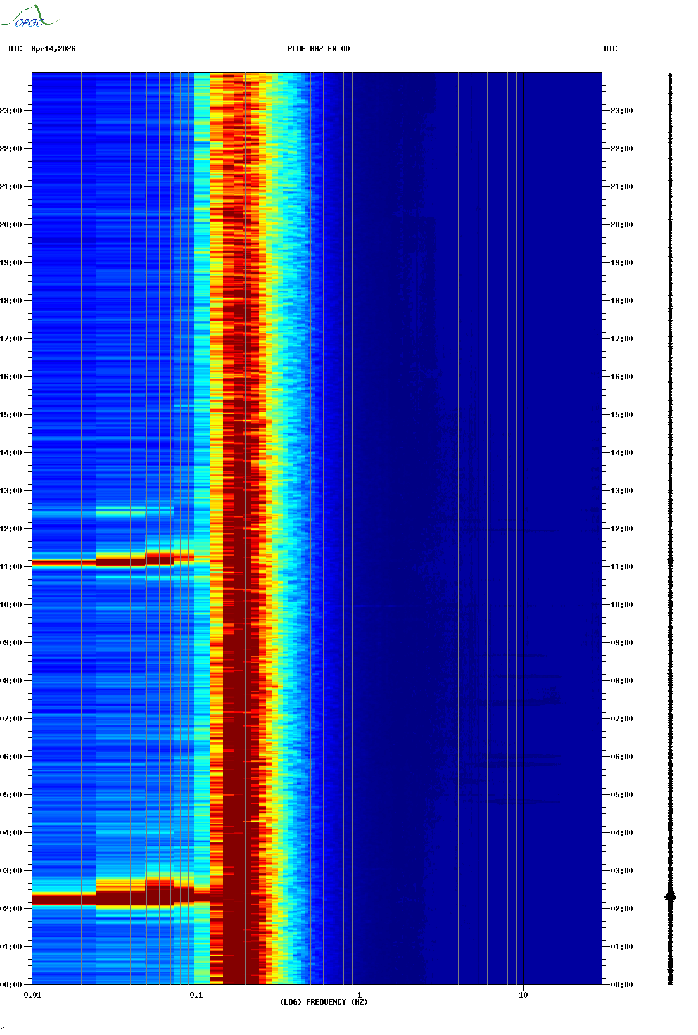698x1035 pixels.
Task: Click the UTC label at top left
Action: tap(15, 49)
